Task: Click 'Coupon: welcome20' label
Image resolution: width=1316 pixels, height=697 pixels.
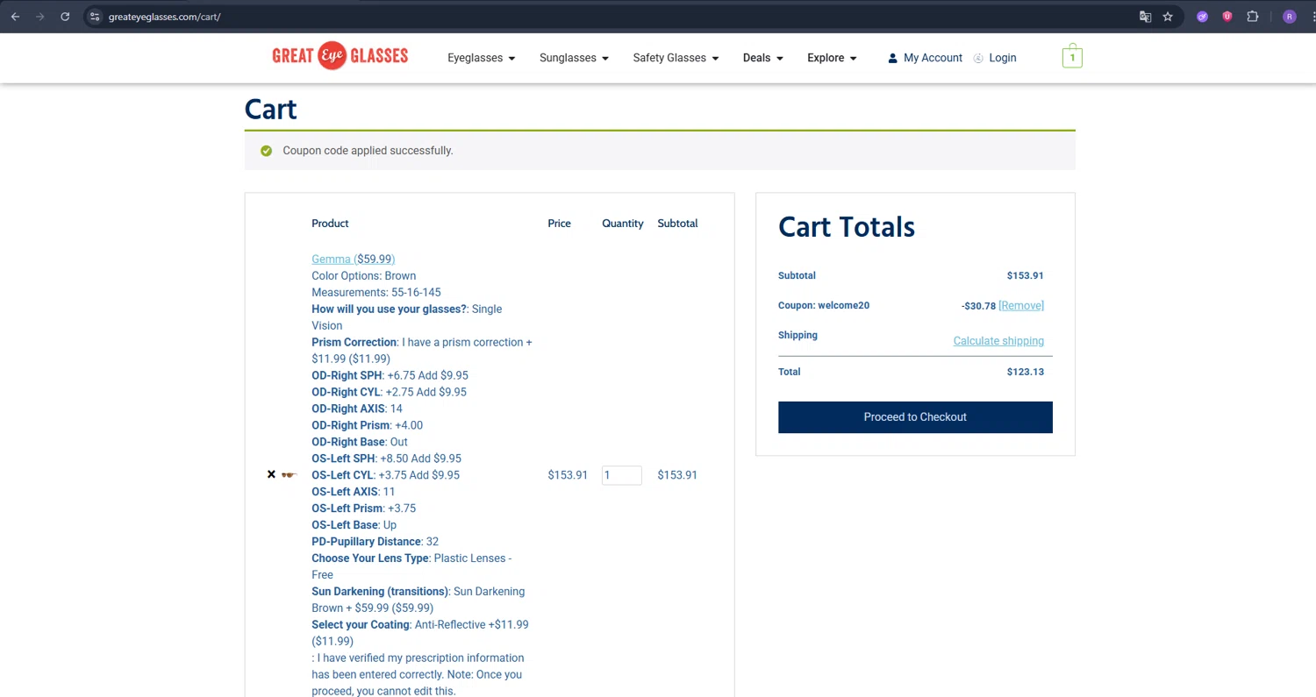Action: [824, 305]
